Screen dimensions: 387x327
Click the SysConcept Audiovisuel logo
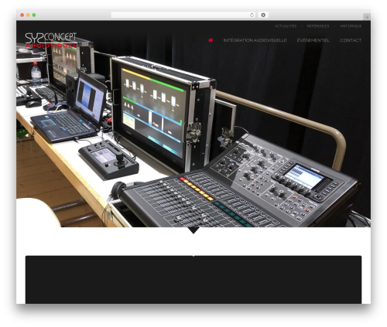click(x=51, y=40)
